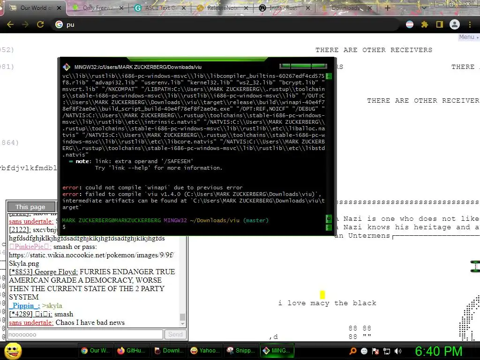This screenshot has height=360, width=480.
Task: Open the Menu dropdown on the page
Action: point(468,37)
